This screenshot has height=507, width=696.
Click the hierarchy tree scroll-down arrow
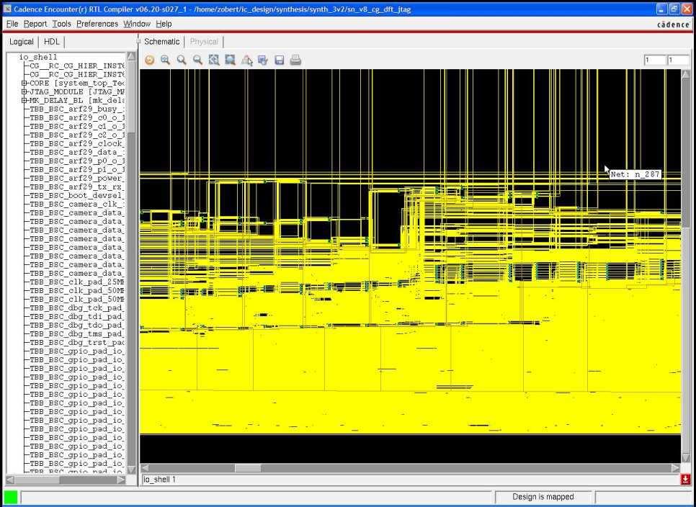(131, 470)
